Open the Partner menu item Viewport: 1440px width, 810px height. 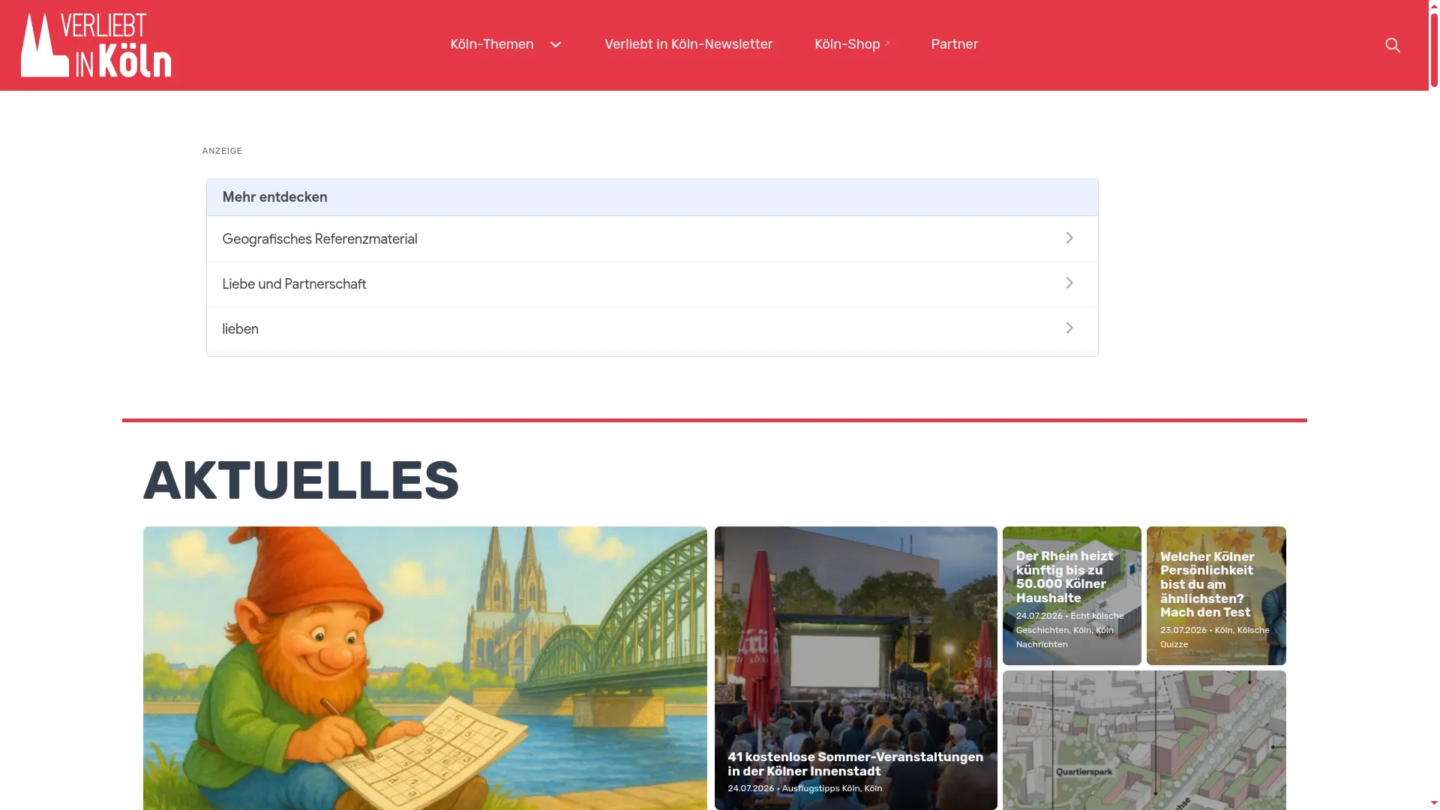point(954,44)
